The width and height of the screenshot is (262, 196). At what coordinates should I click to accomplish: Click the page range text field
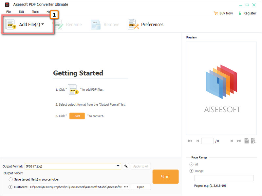coord(224,178)
